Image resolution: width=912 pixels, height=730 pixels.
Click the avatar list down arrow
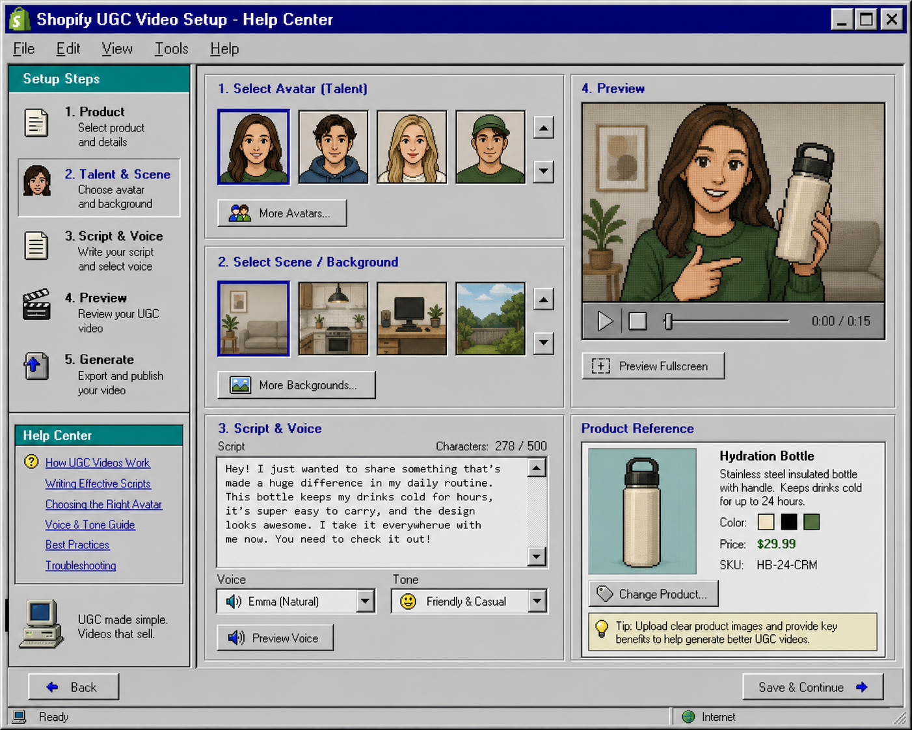[544, 172]
